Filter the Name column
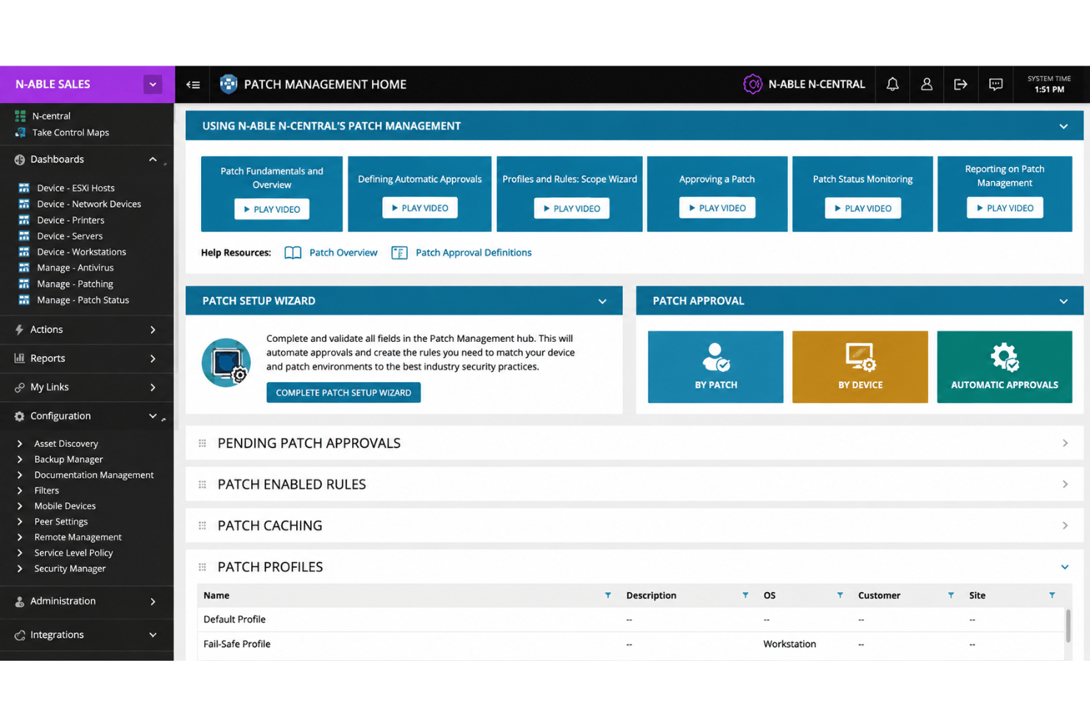Screen dimensions: 1090x727 [608, 595]
